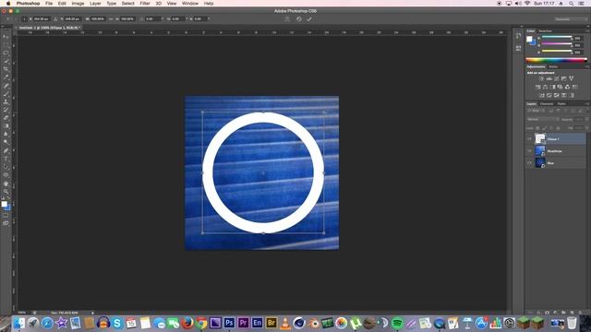Commit the transform with the checkmark
Image resolution: width=591 pixels, height=332 pixels.
click(309, 18)
